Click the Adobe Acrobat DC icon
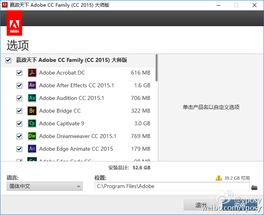 point(32,73)
